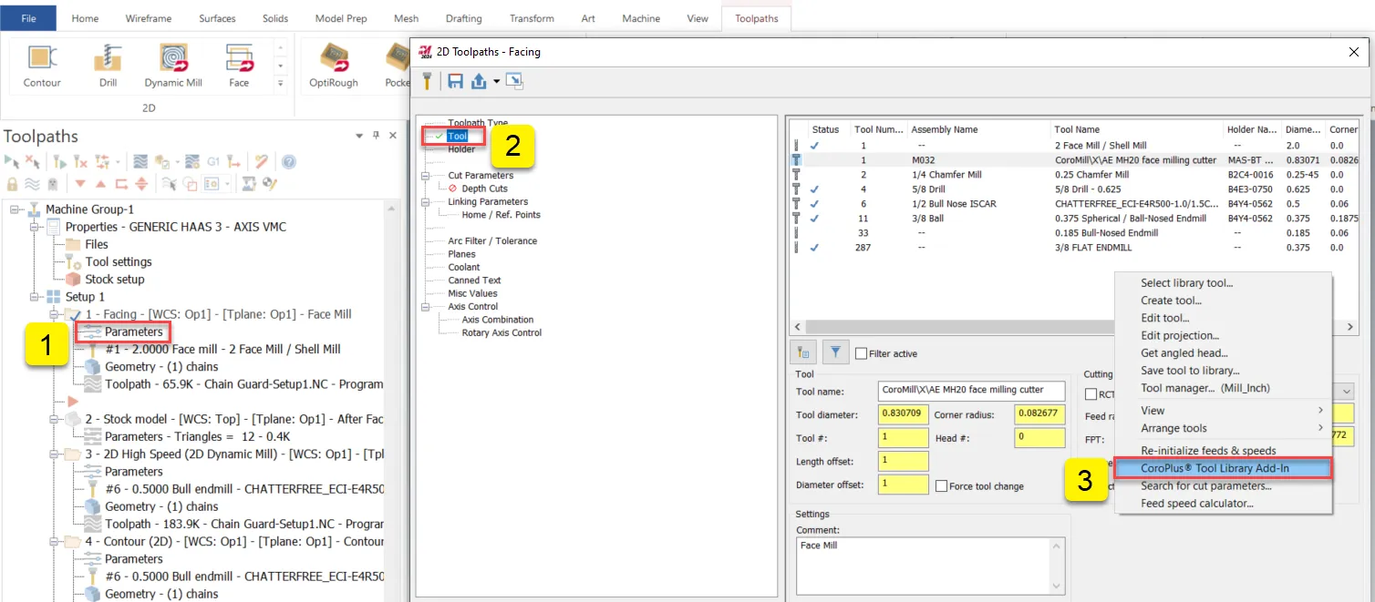The height and width of the screenshot is (602, 1375).
Task: Open the toolpath manager help icon
Action: point(288,162)
